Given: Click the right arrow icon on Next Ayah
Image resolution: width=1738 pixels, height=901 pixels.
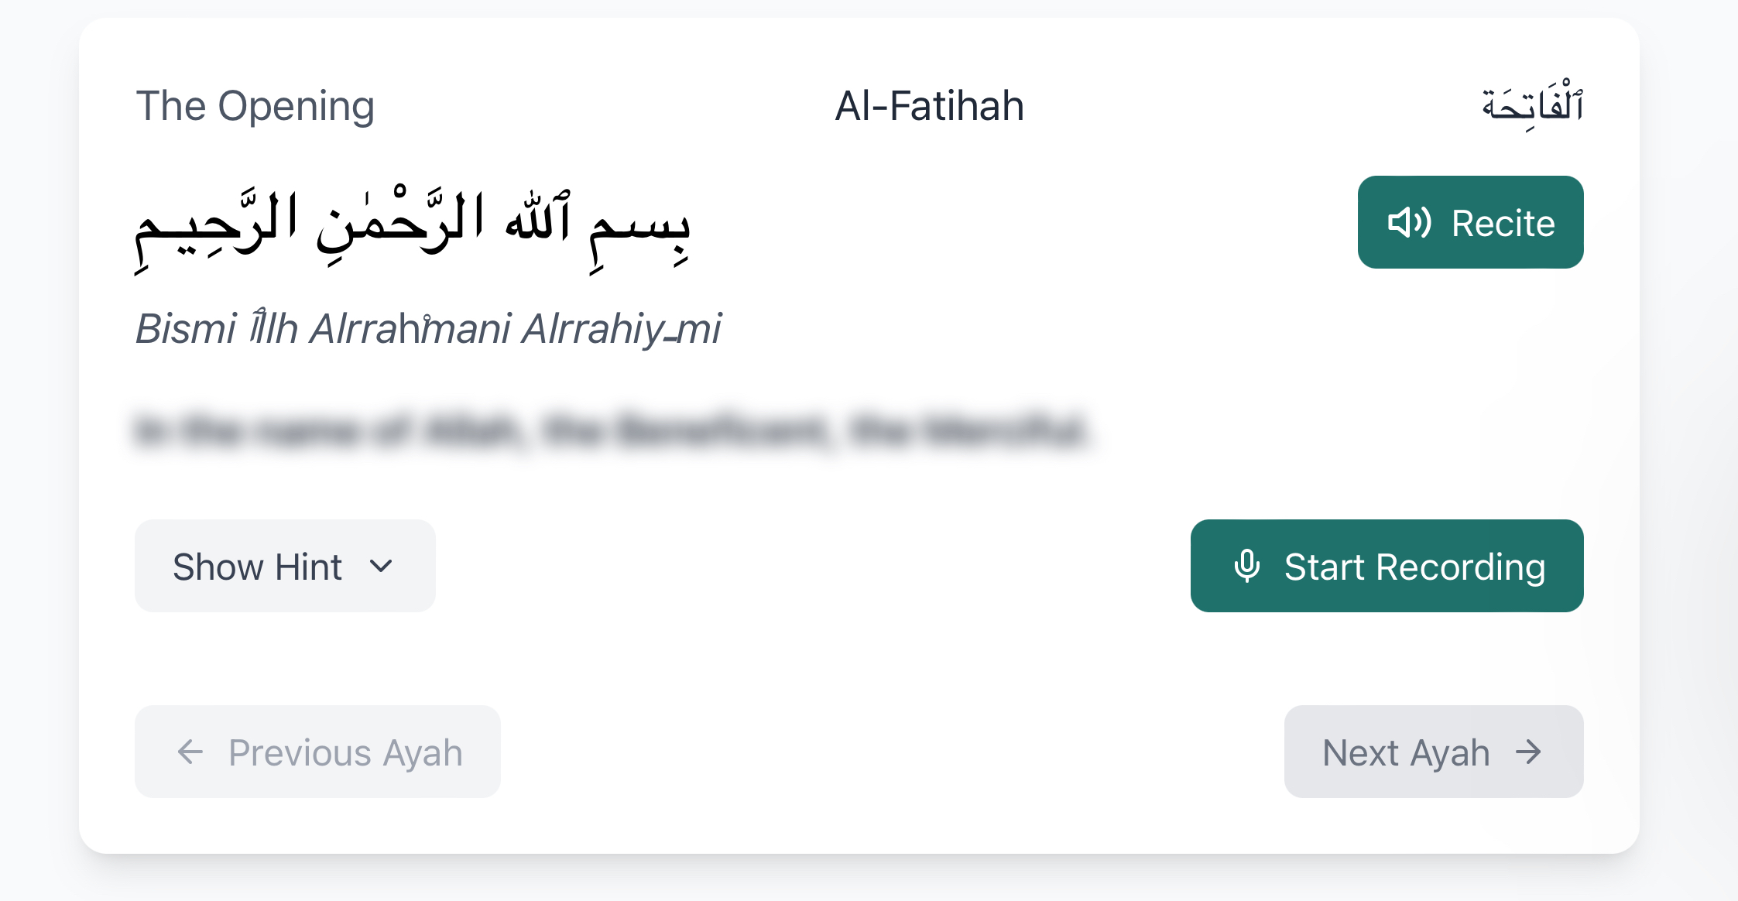Looking at the screenshot, I should click(1529, 752).
